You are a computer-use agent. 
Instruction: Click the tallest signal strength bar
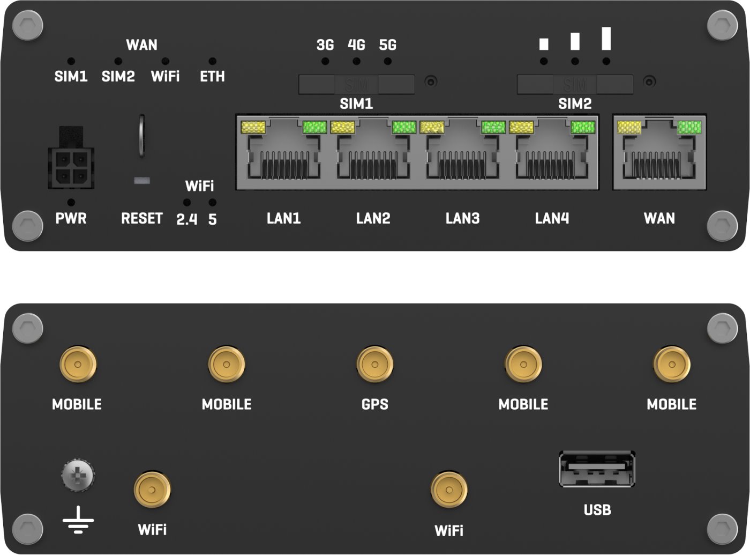(x=606, y=38)
